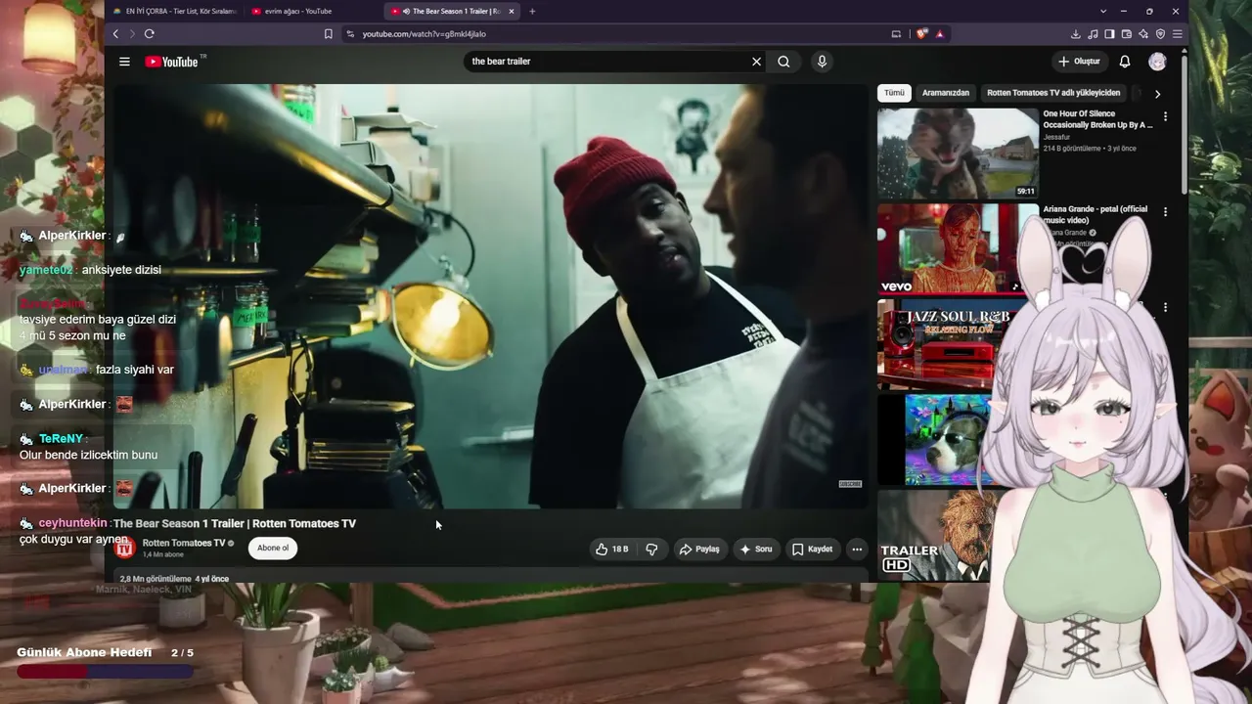Run the YouTube search magnifier button
Image resolution: width=1252 pixels, height=704 pixels.
783,62
